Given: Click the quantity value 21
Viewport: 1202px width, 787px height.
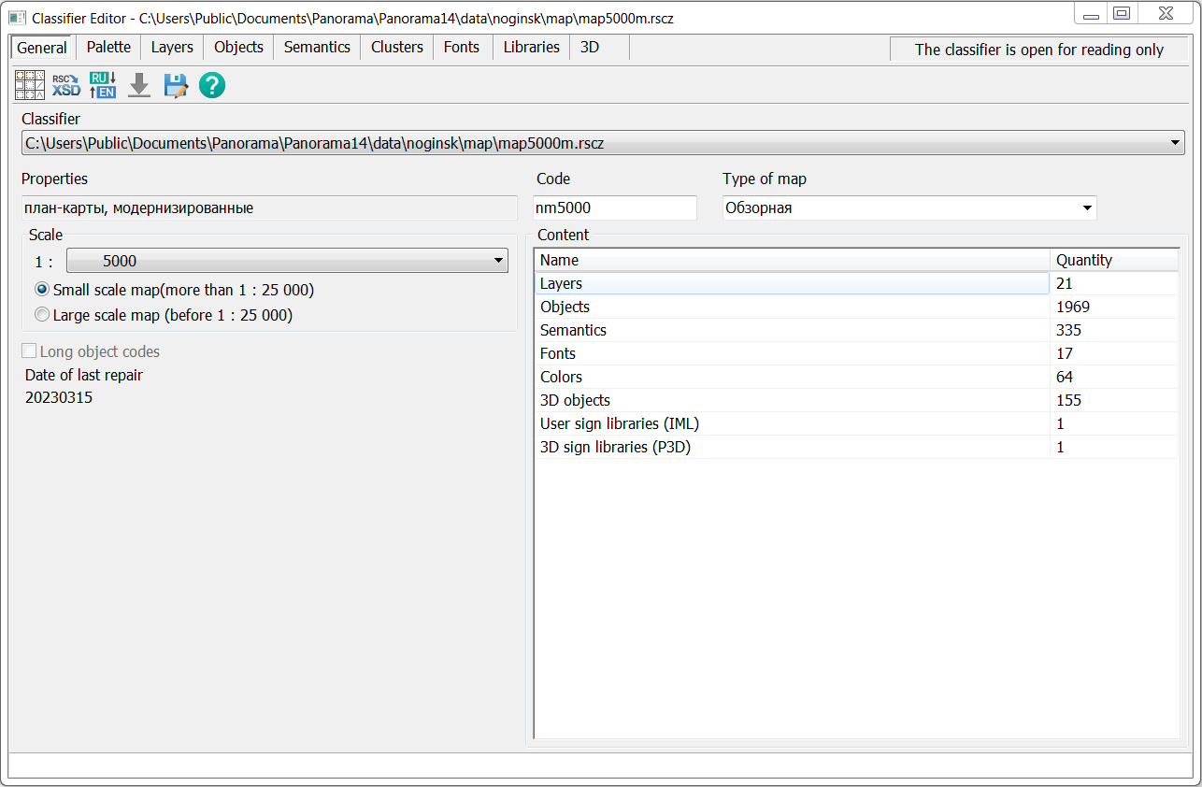Looking at the screenshot, I should pos(1065,283).
